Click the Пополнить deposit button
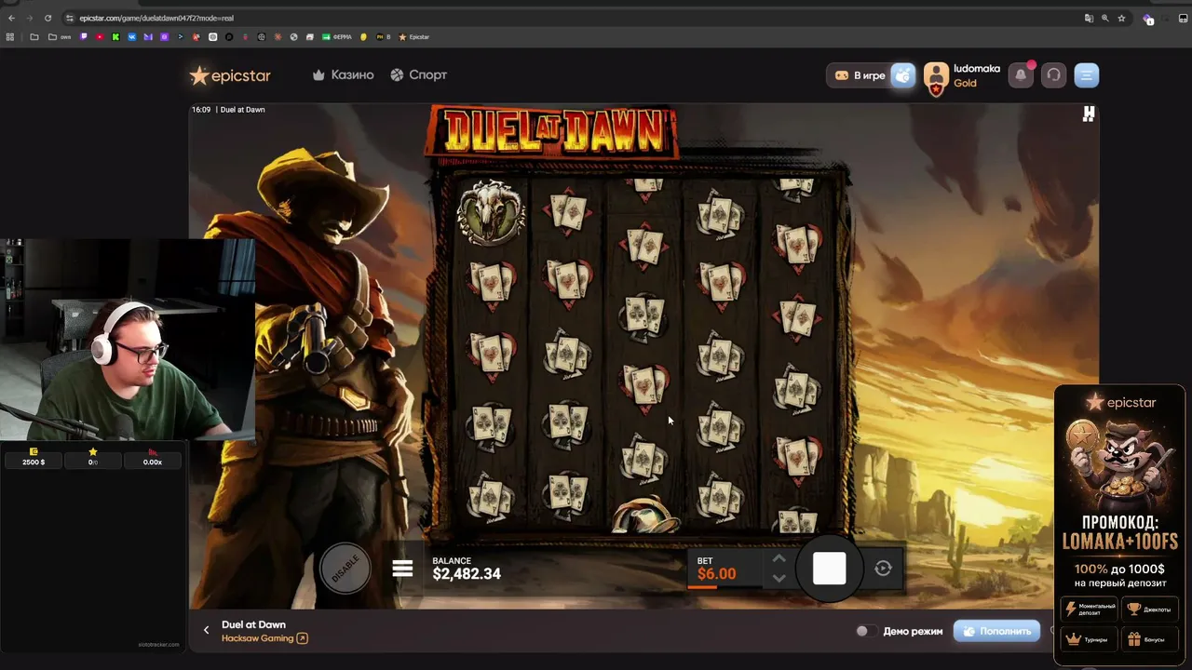The height and width of the screenshot is (670, 1192). pos(996,631)
